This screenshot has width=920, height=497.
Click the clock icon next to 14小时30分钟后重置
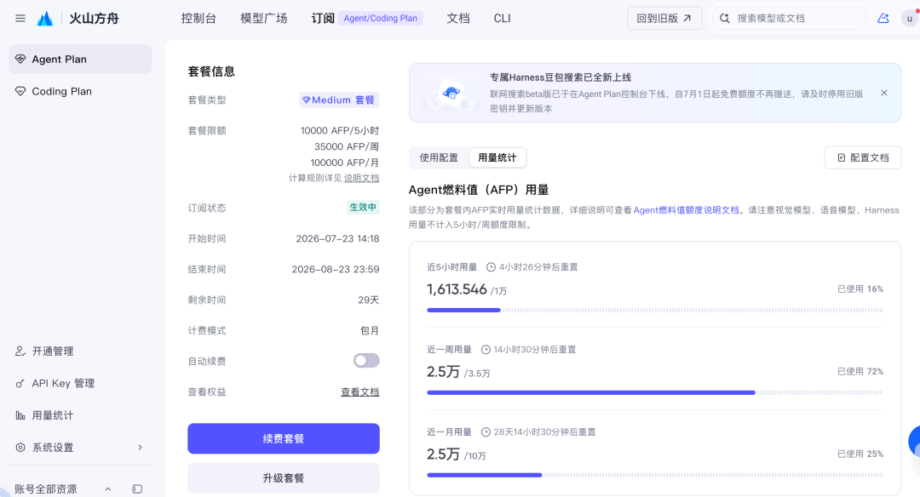coord(486,350)
